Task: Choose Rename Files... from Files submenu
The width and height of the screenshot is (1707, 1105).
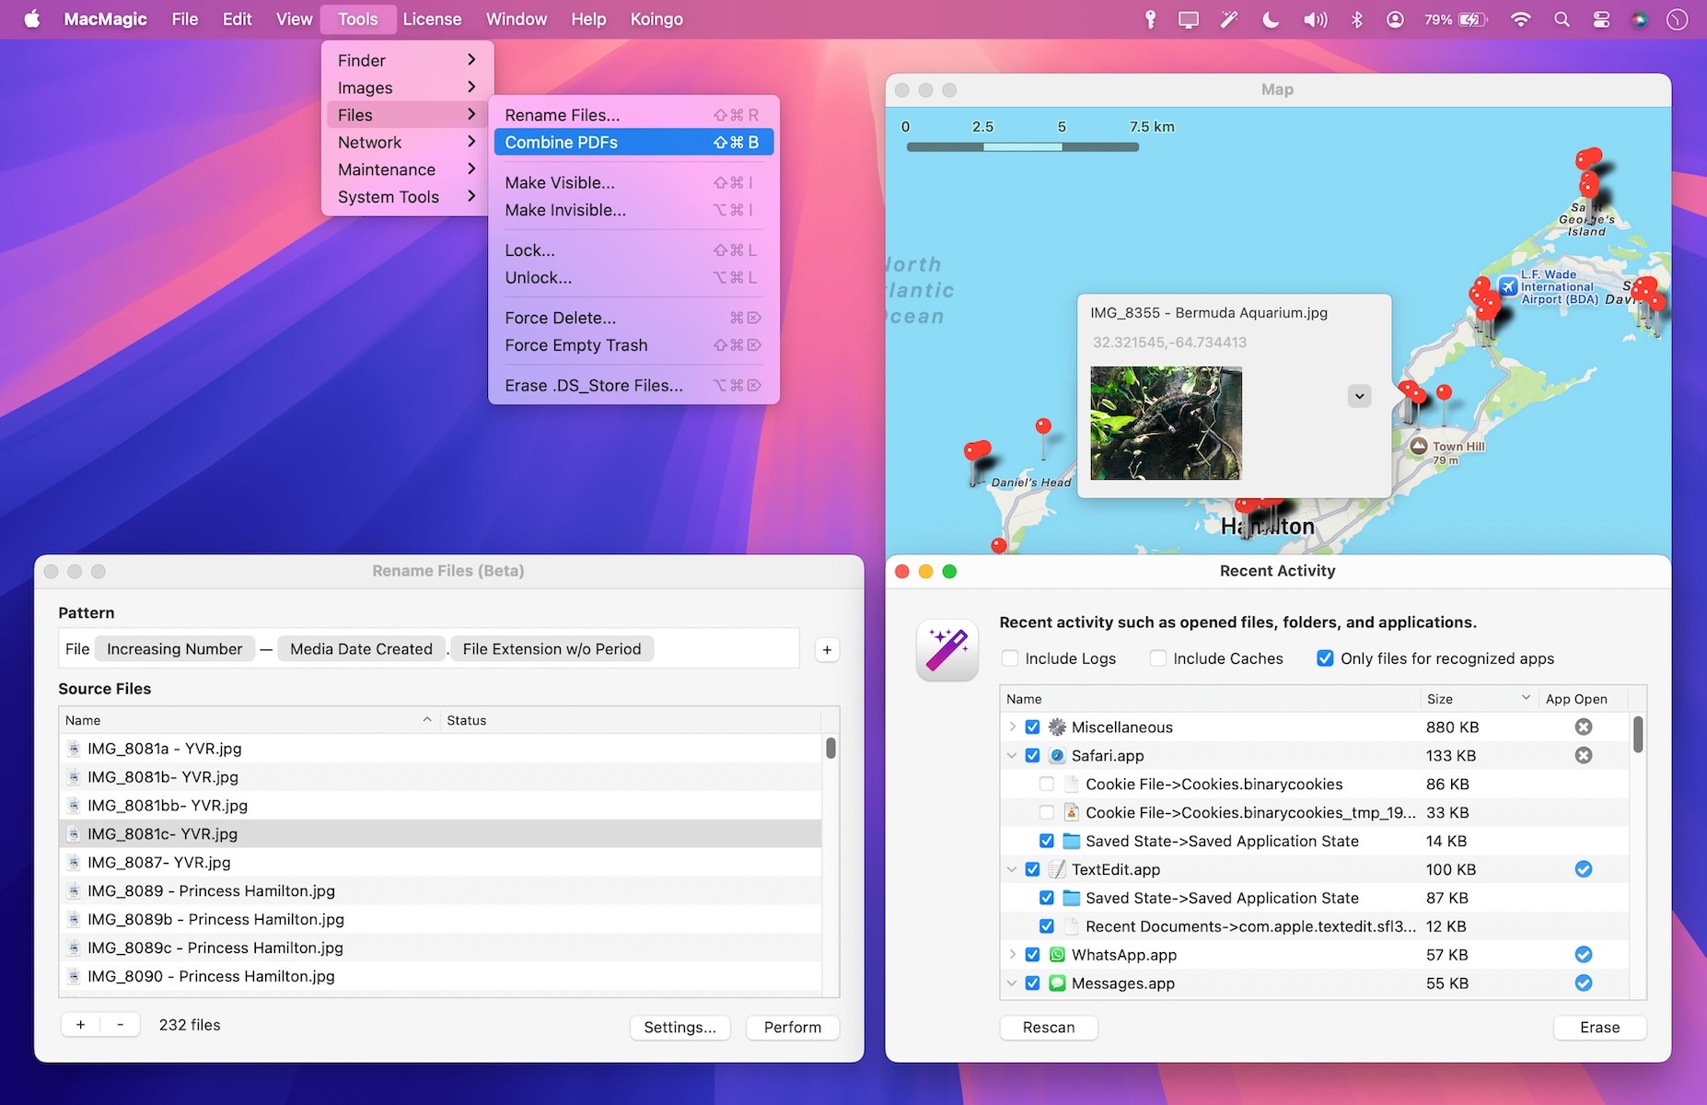Action: point(633,115)
